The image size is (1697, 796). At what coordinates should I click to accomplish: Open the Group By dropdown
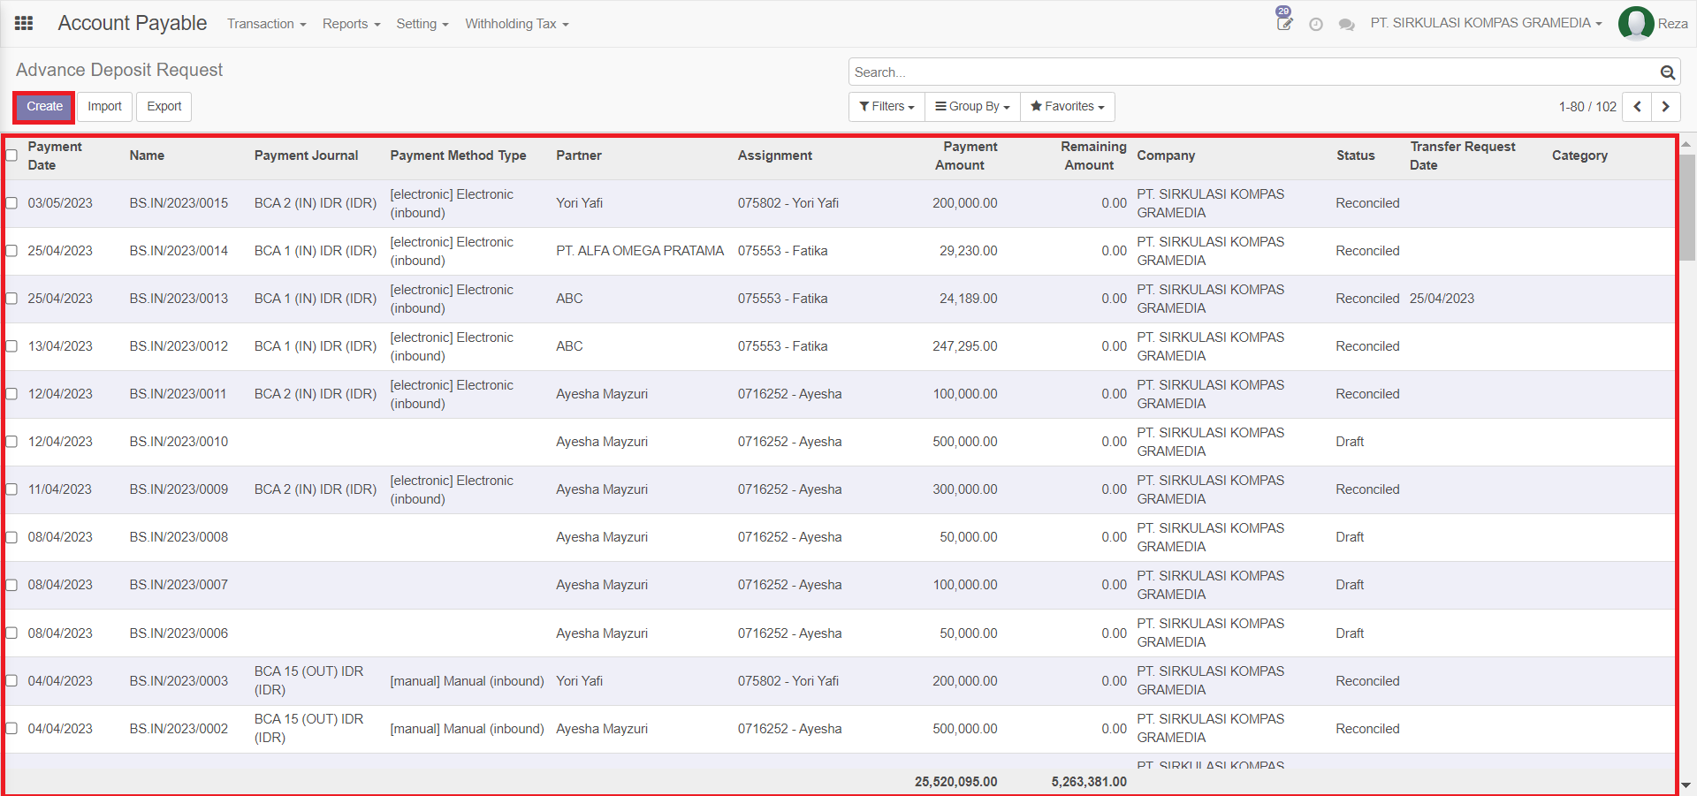coord(972,107)
